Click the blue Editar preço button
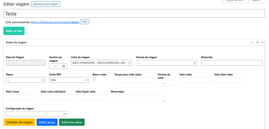This screenshot has height=129, width=269. [x=47, y=122]
